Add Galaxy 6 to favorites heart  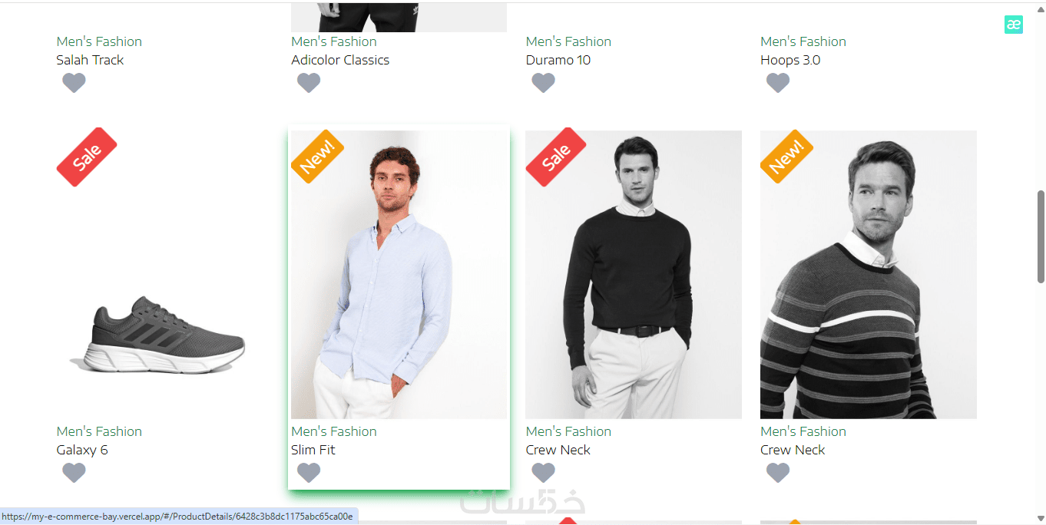coord(74,473)
